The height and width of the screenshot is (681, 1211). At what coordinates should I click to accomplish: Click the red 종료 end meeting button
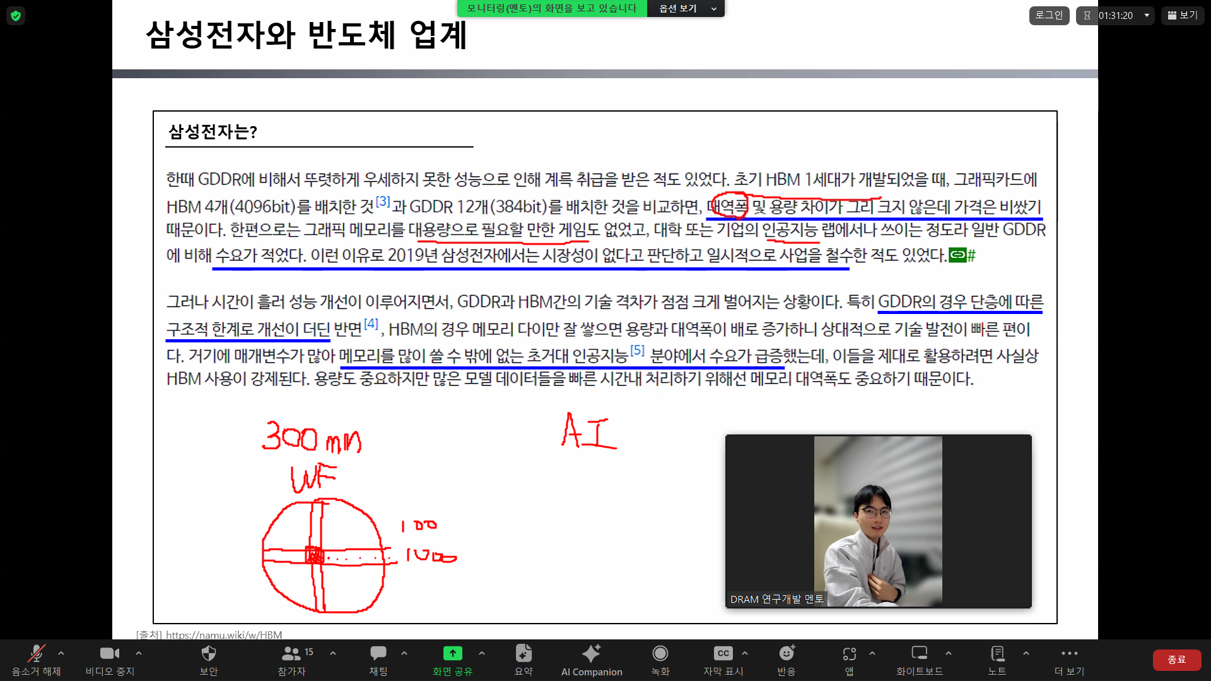click(1177, 660)
